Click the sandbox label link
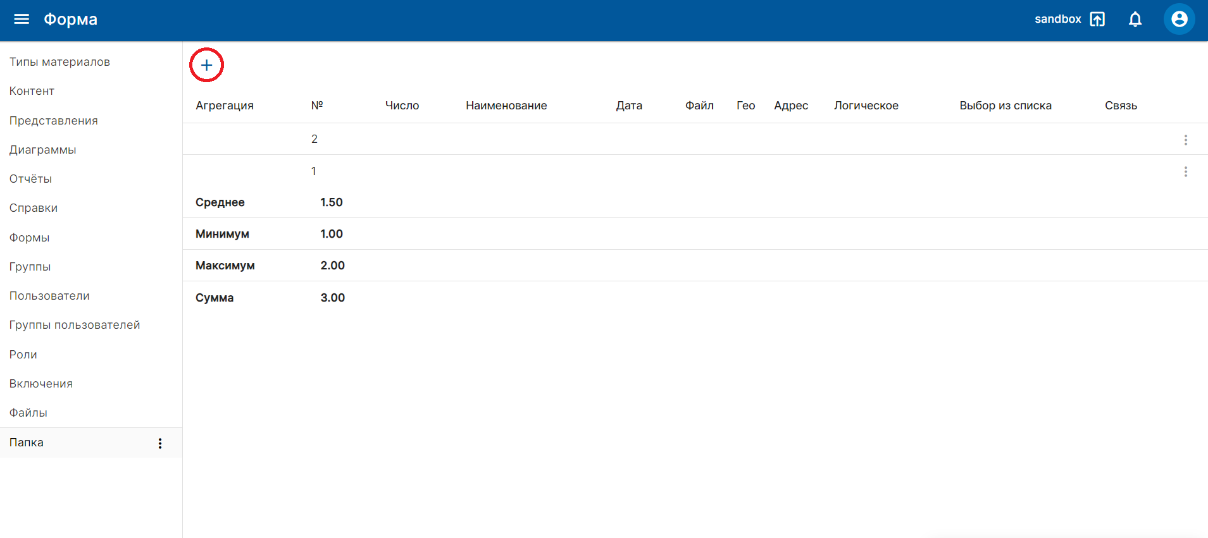The height and width of the screenshot is (538, 1208). (1057, 20)
